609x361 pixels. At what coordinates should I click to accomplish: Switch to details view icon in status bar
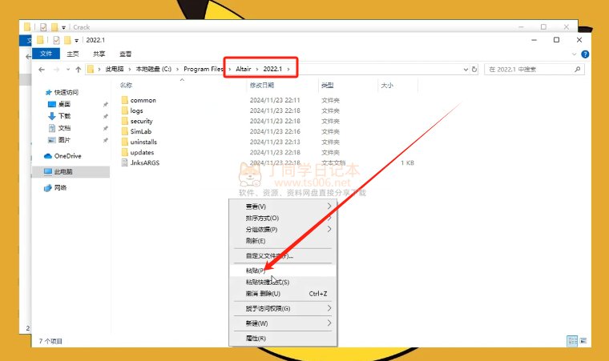(572, 341)
